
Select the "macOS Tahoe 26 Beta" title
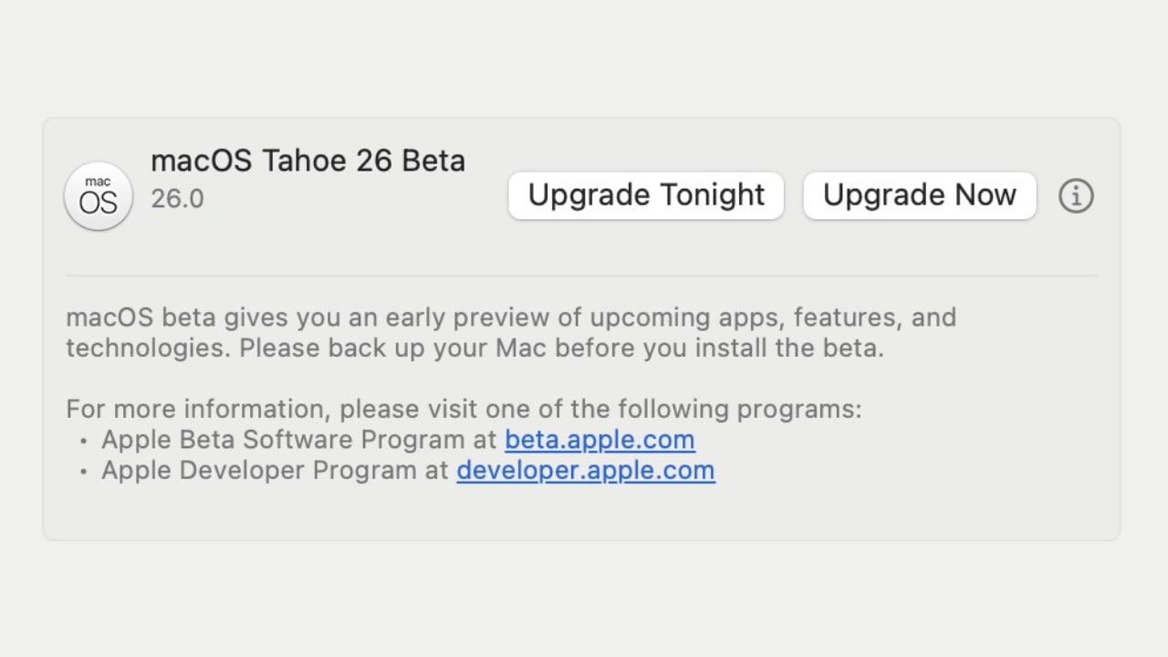tap(308, 161)
